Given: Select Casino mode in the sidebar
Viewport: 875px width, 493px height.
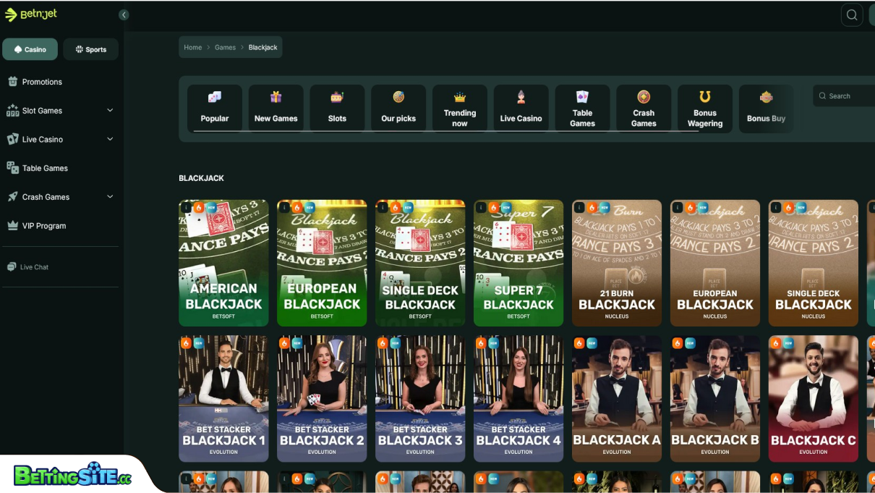Looking at the screenshot, I should point(30,49).
